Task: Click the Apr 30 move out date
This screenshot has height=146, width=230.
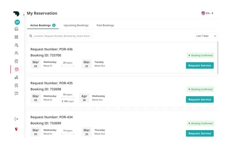Action: click(84, 98)
